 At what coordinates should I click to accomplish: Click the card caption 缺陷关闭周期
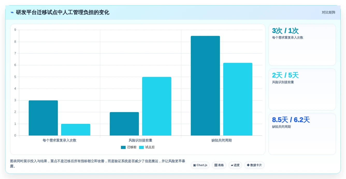point(281,127)
